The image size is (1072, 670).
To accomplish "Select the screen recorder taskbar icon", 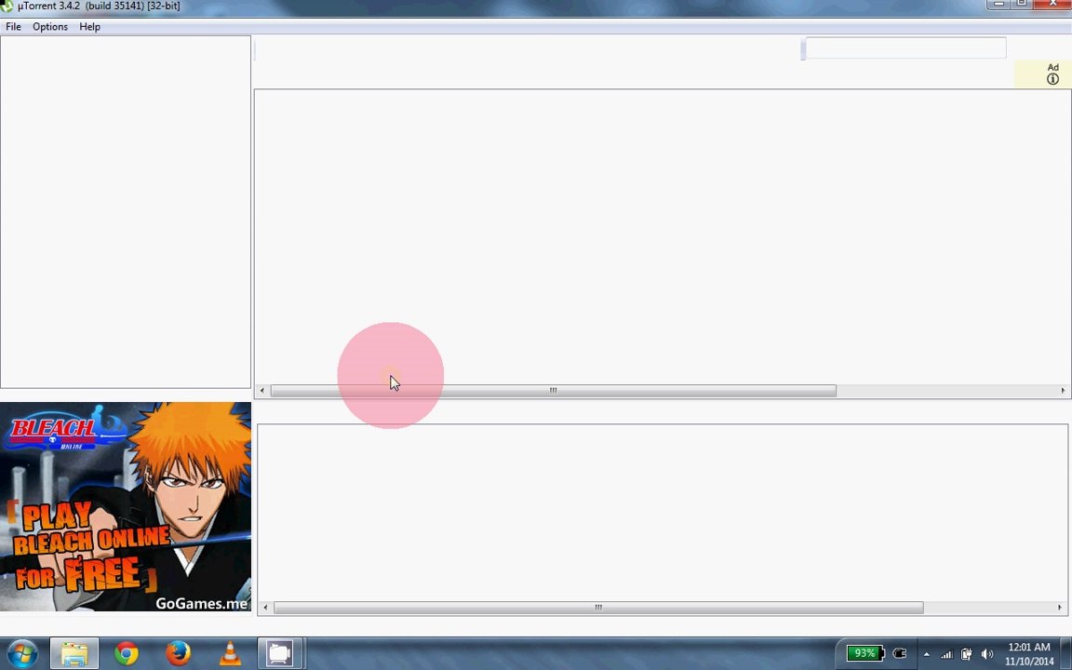I will (x=280, y=653).
